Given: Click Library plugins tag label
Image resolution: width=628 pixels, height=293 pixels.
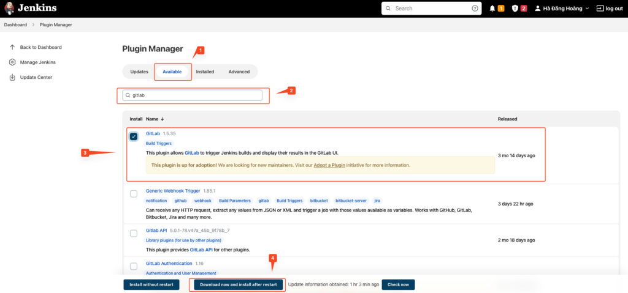Looking at the screenshot, I should 183,240.
